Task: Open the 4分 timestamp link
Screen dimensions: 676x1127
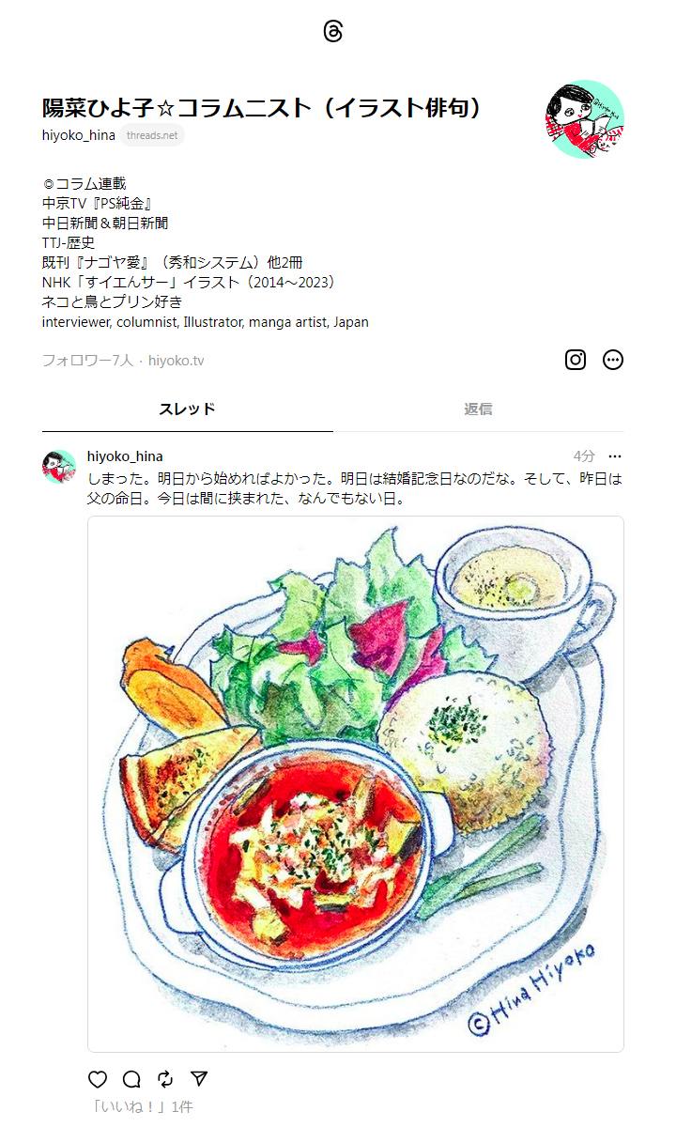Action: tap(584, 456)
